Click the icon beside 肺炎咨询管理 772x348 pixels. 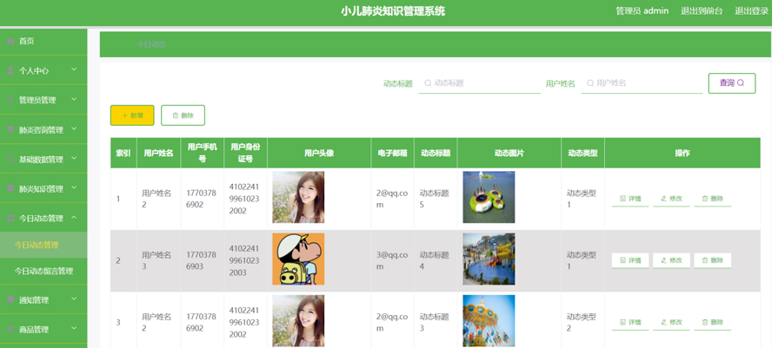pos(10,130)
